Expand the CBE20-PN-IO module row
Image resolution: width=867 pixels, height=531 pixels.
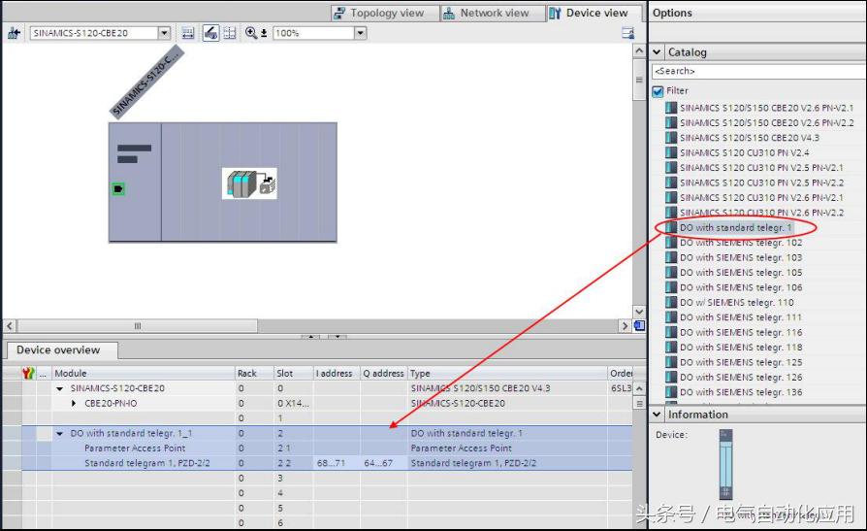75,403
